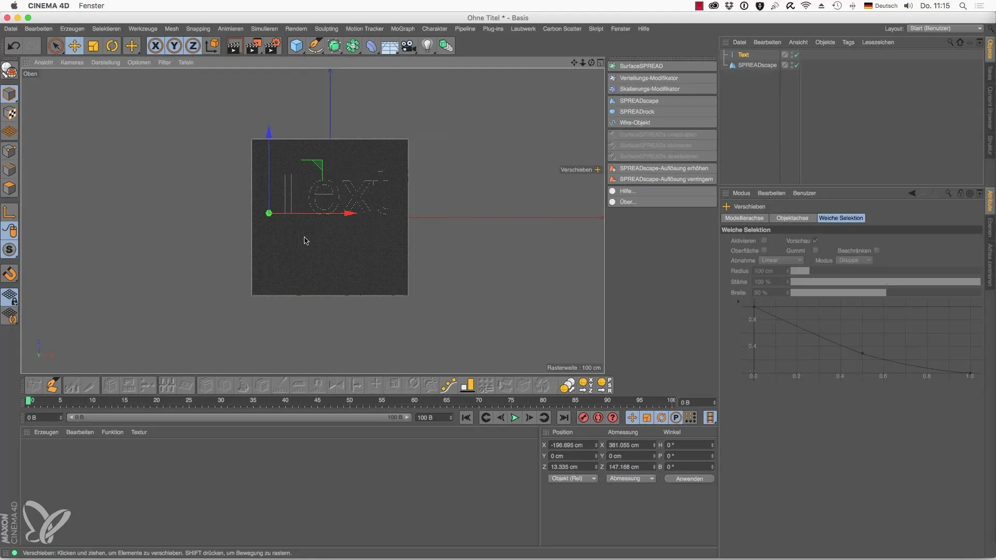Open Abmessung dropdown

pyautogui.click(x=631, y=479)
